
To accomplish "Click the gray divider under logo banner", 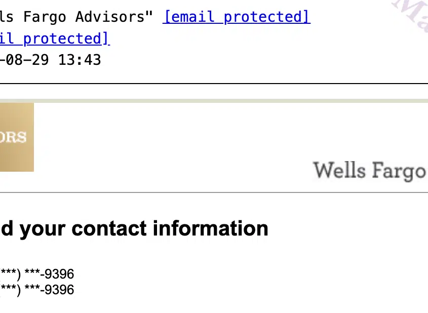I will [214, 192].
